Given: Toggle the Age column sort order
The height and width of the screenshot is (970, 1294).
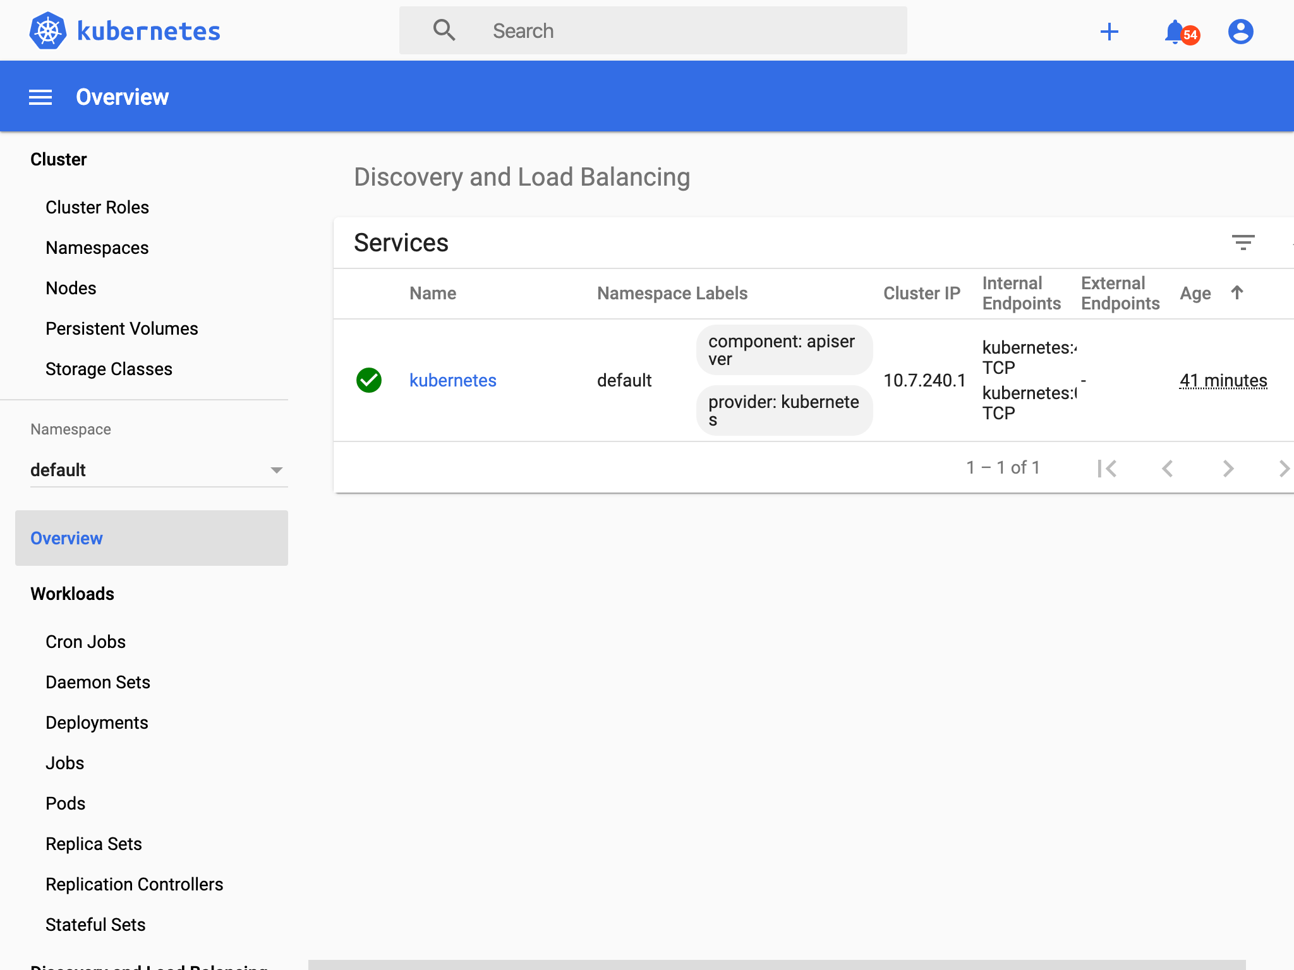Looking at the screenshot, I should [1237, 292].
